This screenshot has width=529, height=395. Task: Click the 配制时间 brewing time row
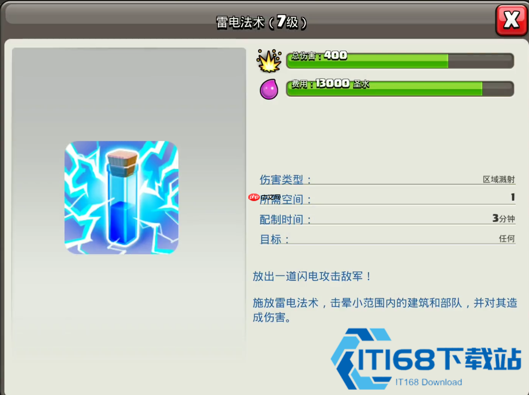[387, 219]
